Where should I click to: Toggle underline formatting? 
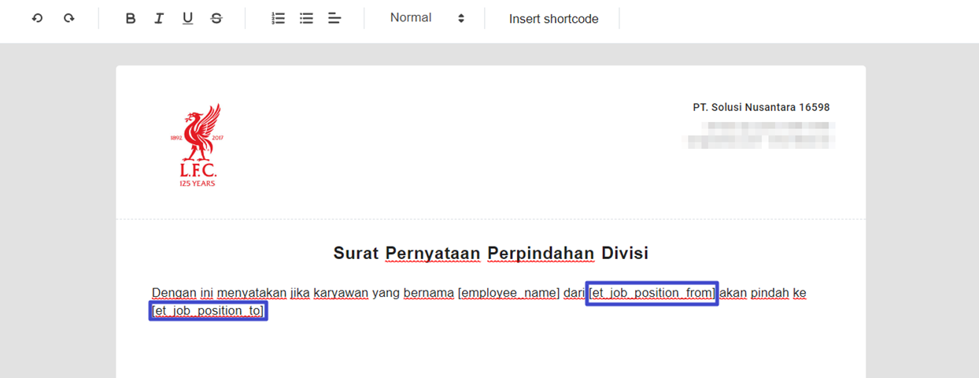[187, 18]
